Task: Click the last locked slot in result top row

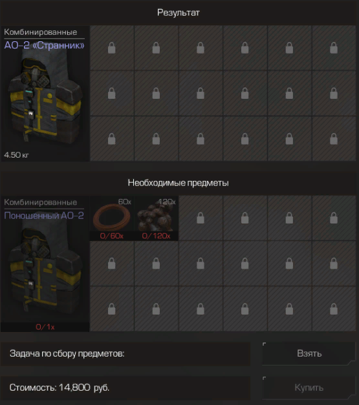Action: [x=334, y=48]
